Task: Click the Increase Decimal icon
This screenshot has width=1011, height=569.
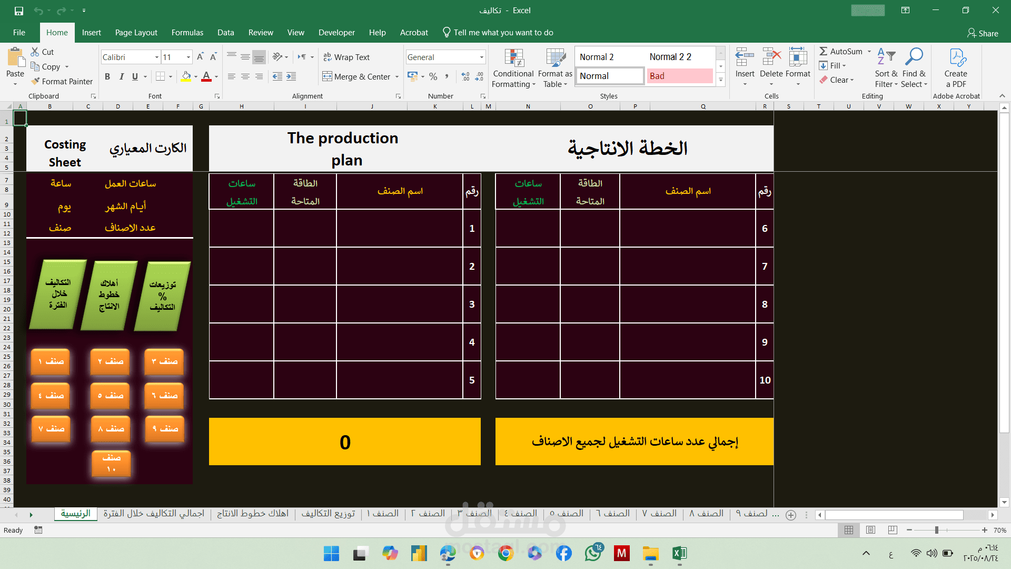Action: (x=465, y=76)
